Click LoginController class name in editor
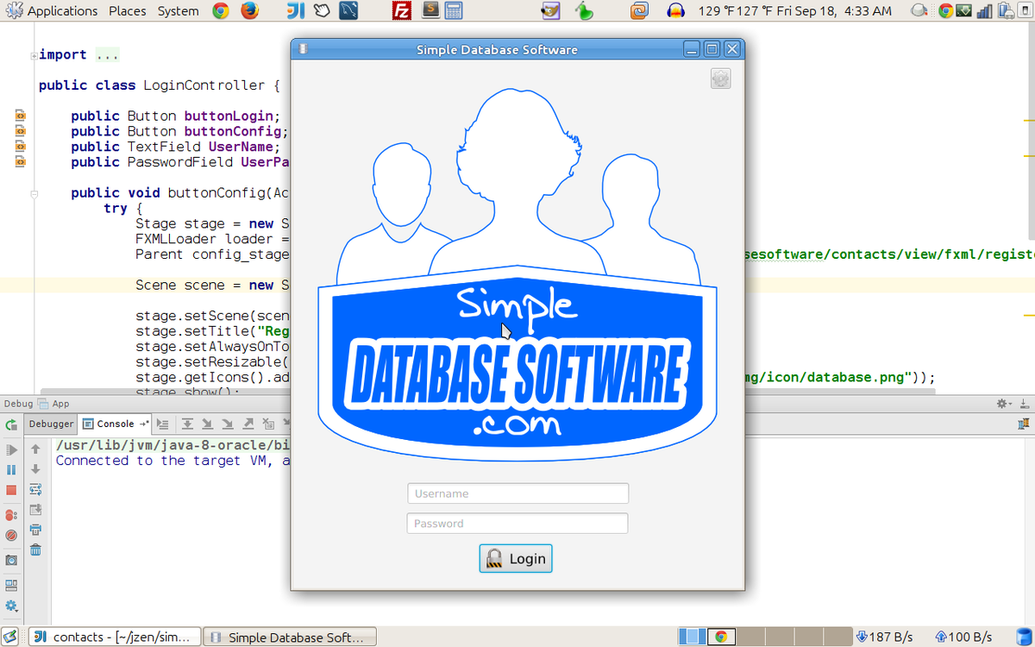Image resolution: width=1035 pixels, height=647 pixels. (204, 85)
